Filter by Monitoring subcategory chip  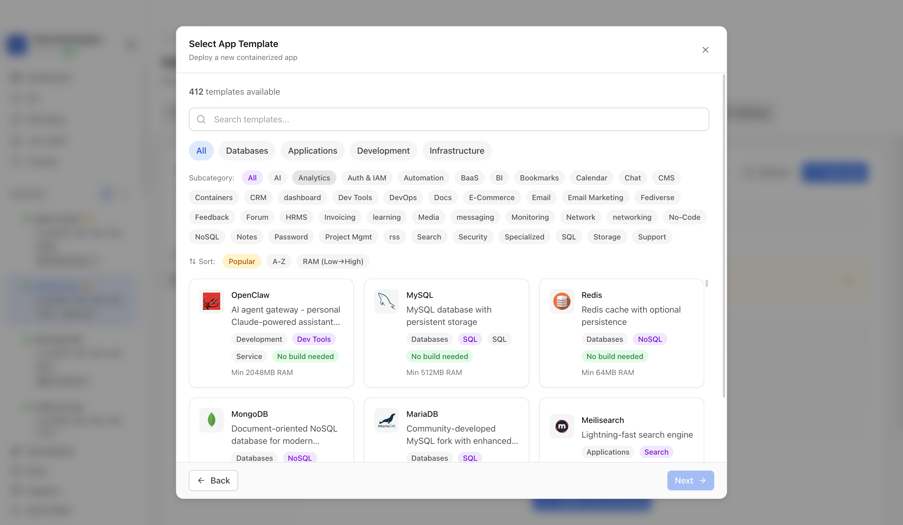(530, 217)
